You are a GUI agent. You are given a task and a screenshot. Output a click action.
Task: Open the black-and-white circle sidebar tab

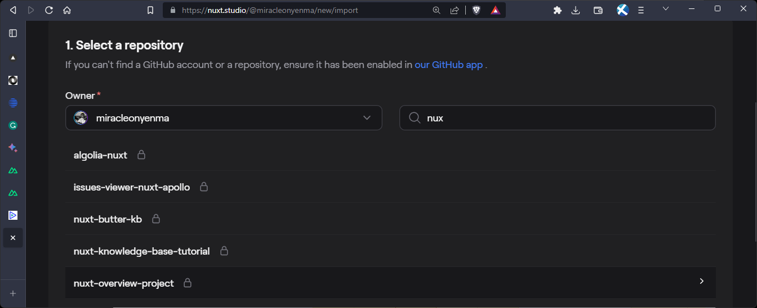pos(13,80)
